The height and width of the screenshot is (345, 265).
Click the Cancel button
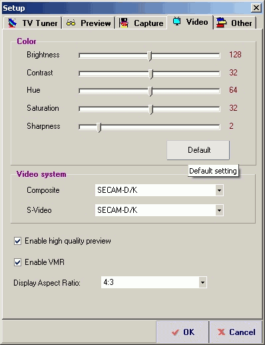click(236, 332)
